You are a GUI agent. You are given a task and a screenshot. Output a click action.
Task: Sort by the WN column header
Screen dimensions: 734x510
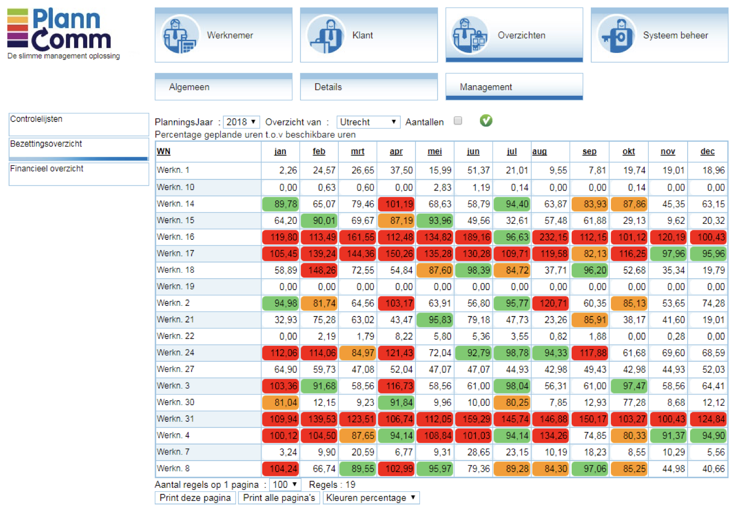click(x=163, y=151)
